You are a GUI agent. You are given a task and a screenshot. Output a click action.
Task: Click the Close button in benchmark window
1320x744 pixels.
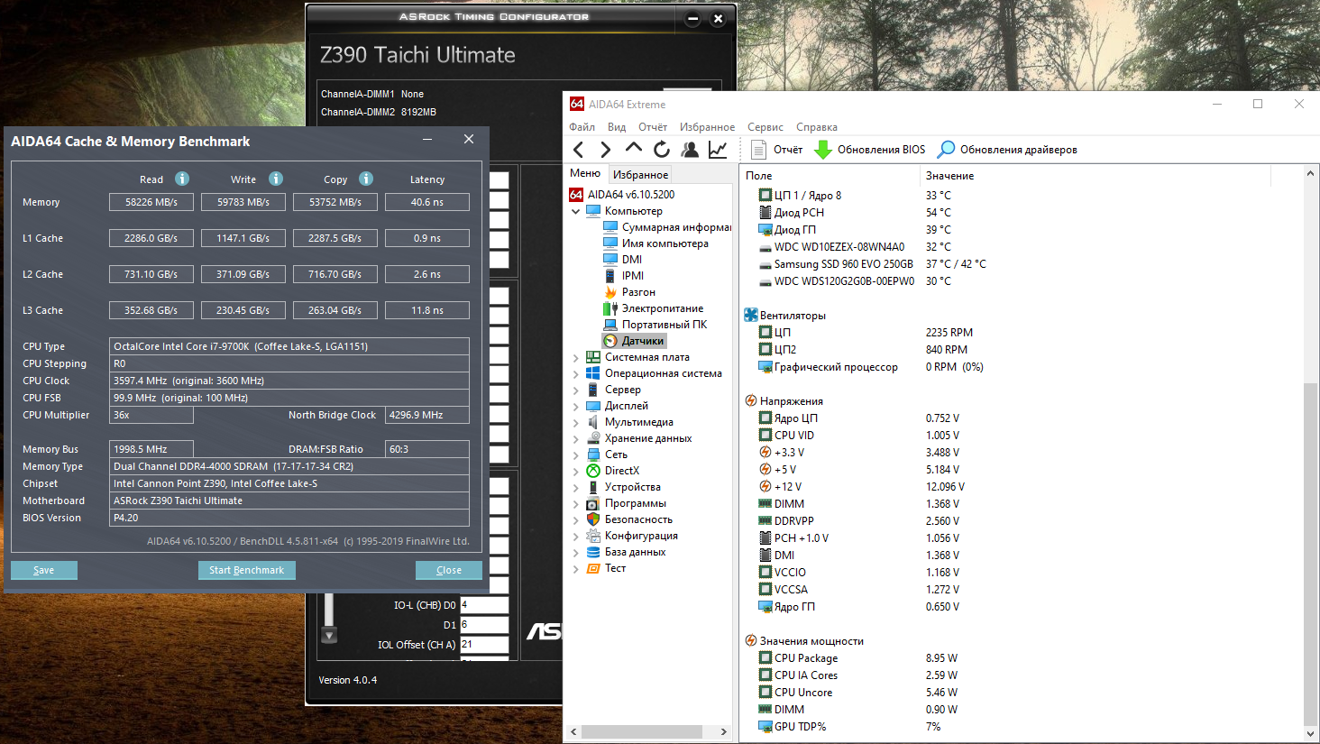tap(449, 570)
